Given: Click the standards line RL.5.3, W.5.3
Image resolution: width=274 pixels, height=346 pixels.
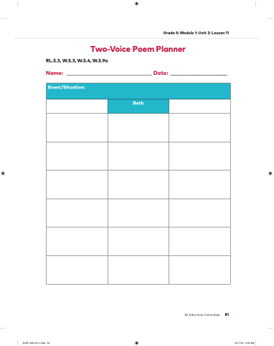Looking at the screenshot, I should (x=77, y=60).
